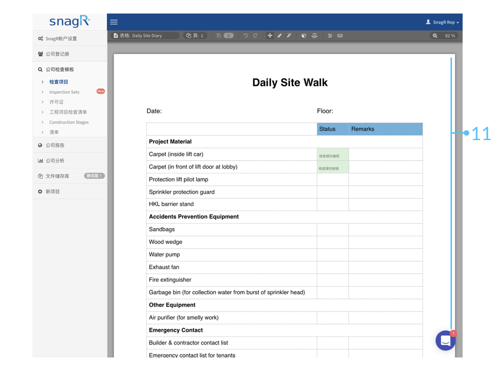Click the Accidents Prevention Equipment heading
Viewport: 495px width, 371px height.
pyautogui.click(x=194, y=217)
